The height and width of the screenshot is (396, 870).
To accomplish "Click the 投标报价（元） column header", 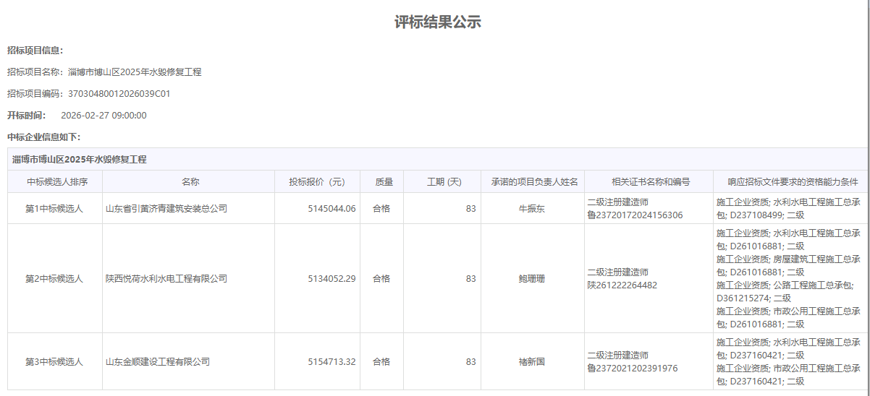I will point(317,182).
